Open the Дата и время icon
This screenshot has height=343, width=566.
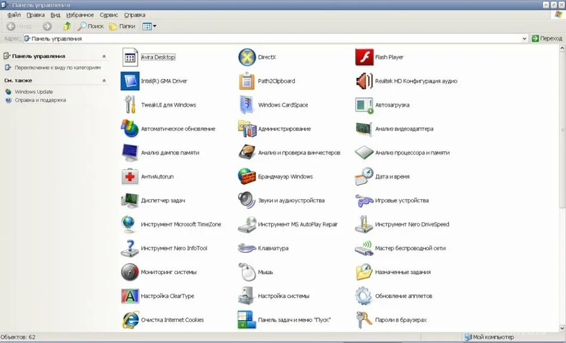click(364, 176)
